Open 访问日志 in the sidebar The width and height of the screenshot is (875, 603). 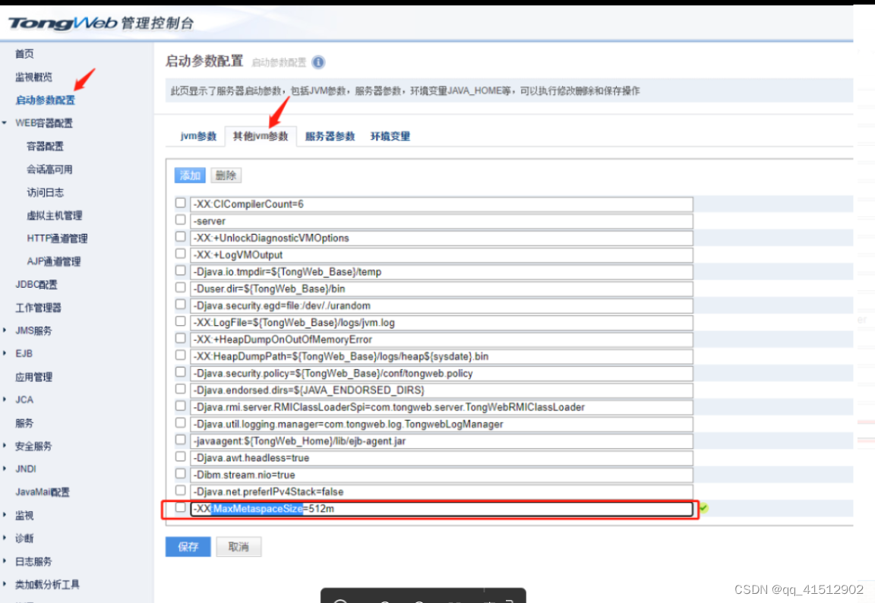point(46,192)
